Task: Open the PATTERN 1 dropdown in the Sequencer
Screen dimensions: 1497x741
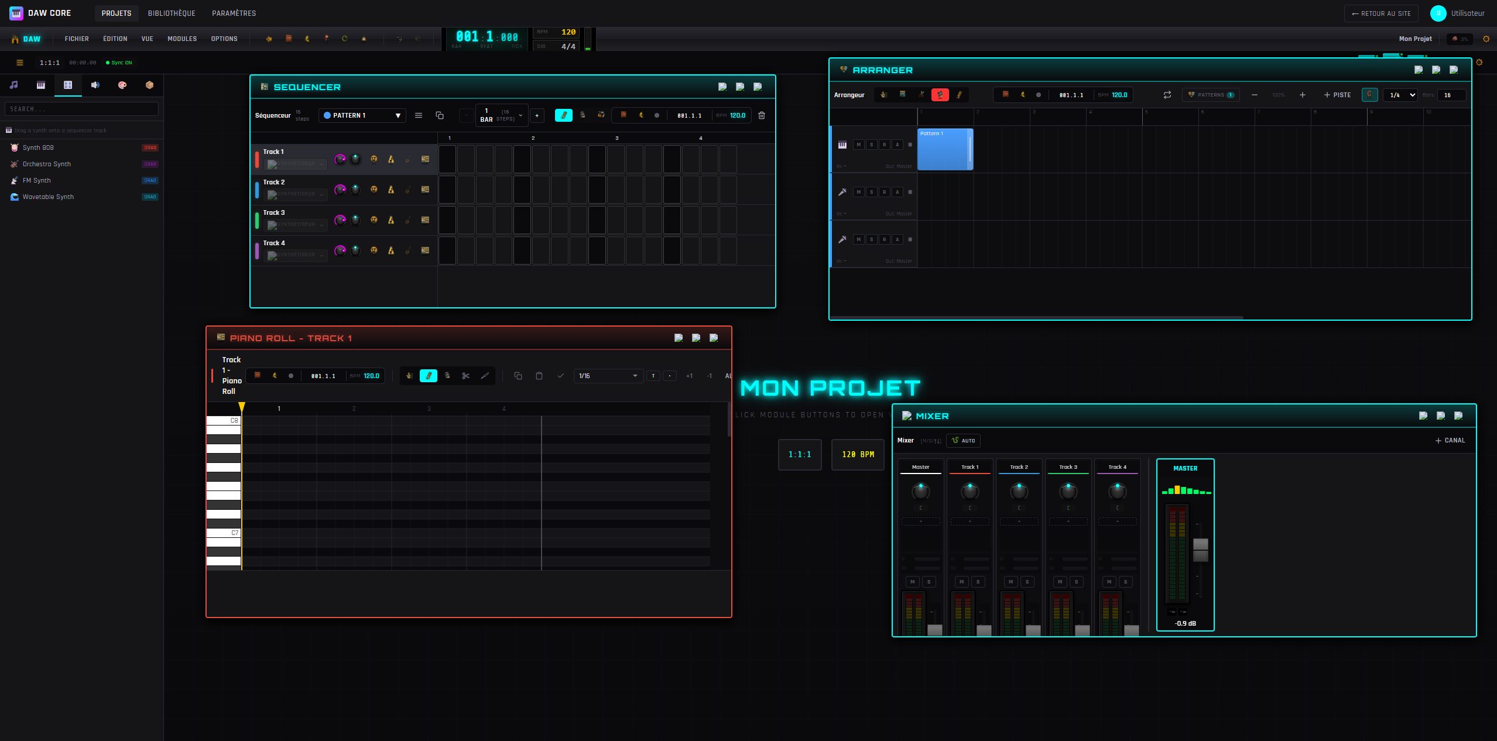Action: point(362,115)
